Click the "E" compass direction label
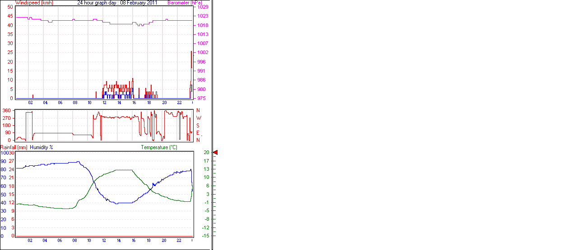Screen dimensions: 574x250 coord(198,132)
